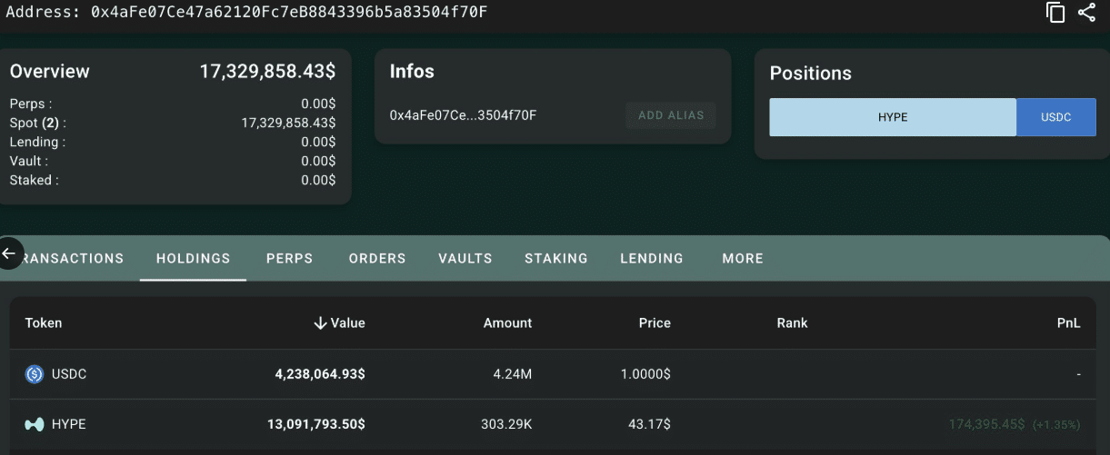Click the Overview card title
This screenshot has width=1110, height=455.
click(50, 71)
